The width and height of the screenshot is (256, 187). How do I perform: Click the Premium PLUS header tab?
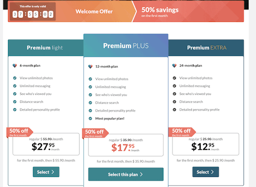click(x=126, y=45)
